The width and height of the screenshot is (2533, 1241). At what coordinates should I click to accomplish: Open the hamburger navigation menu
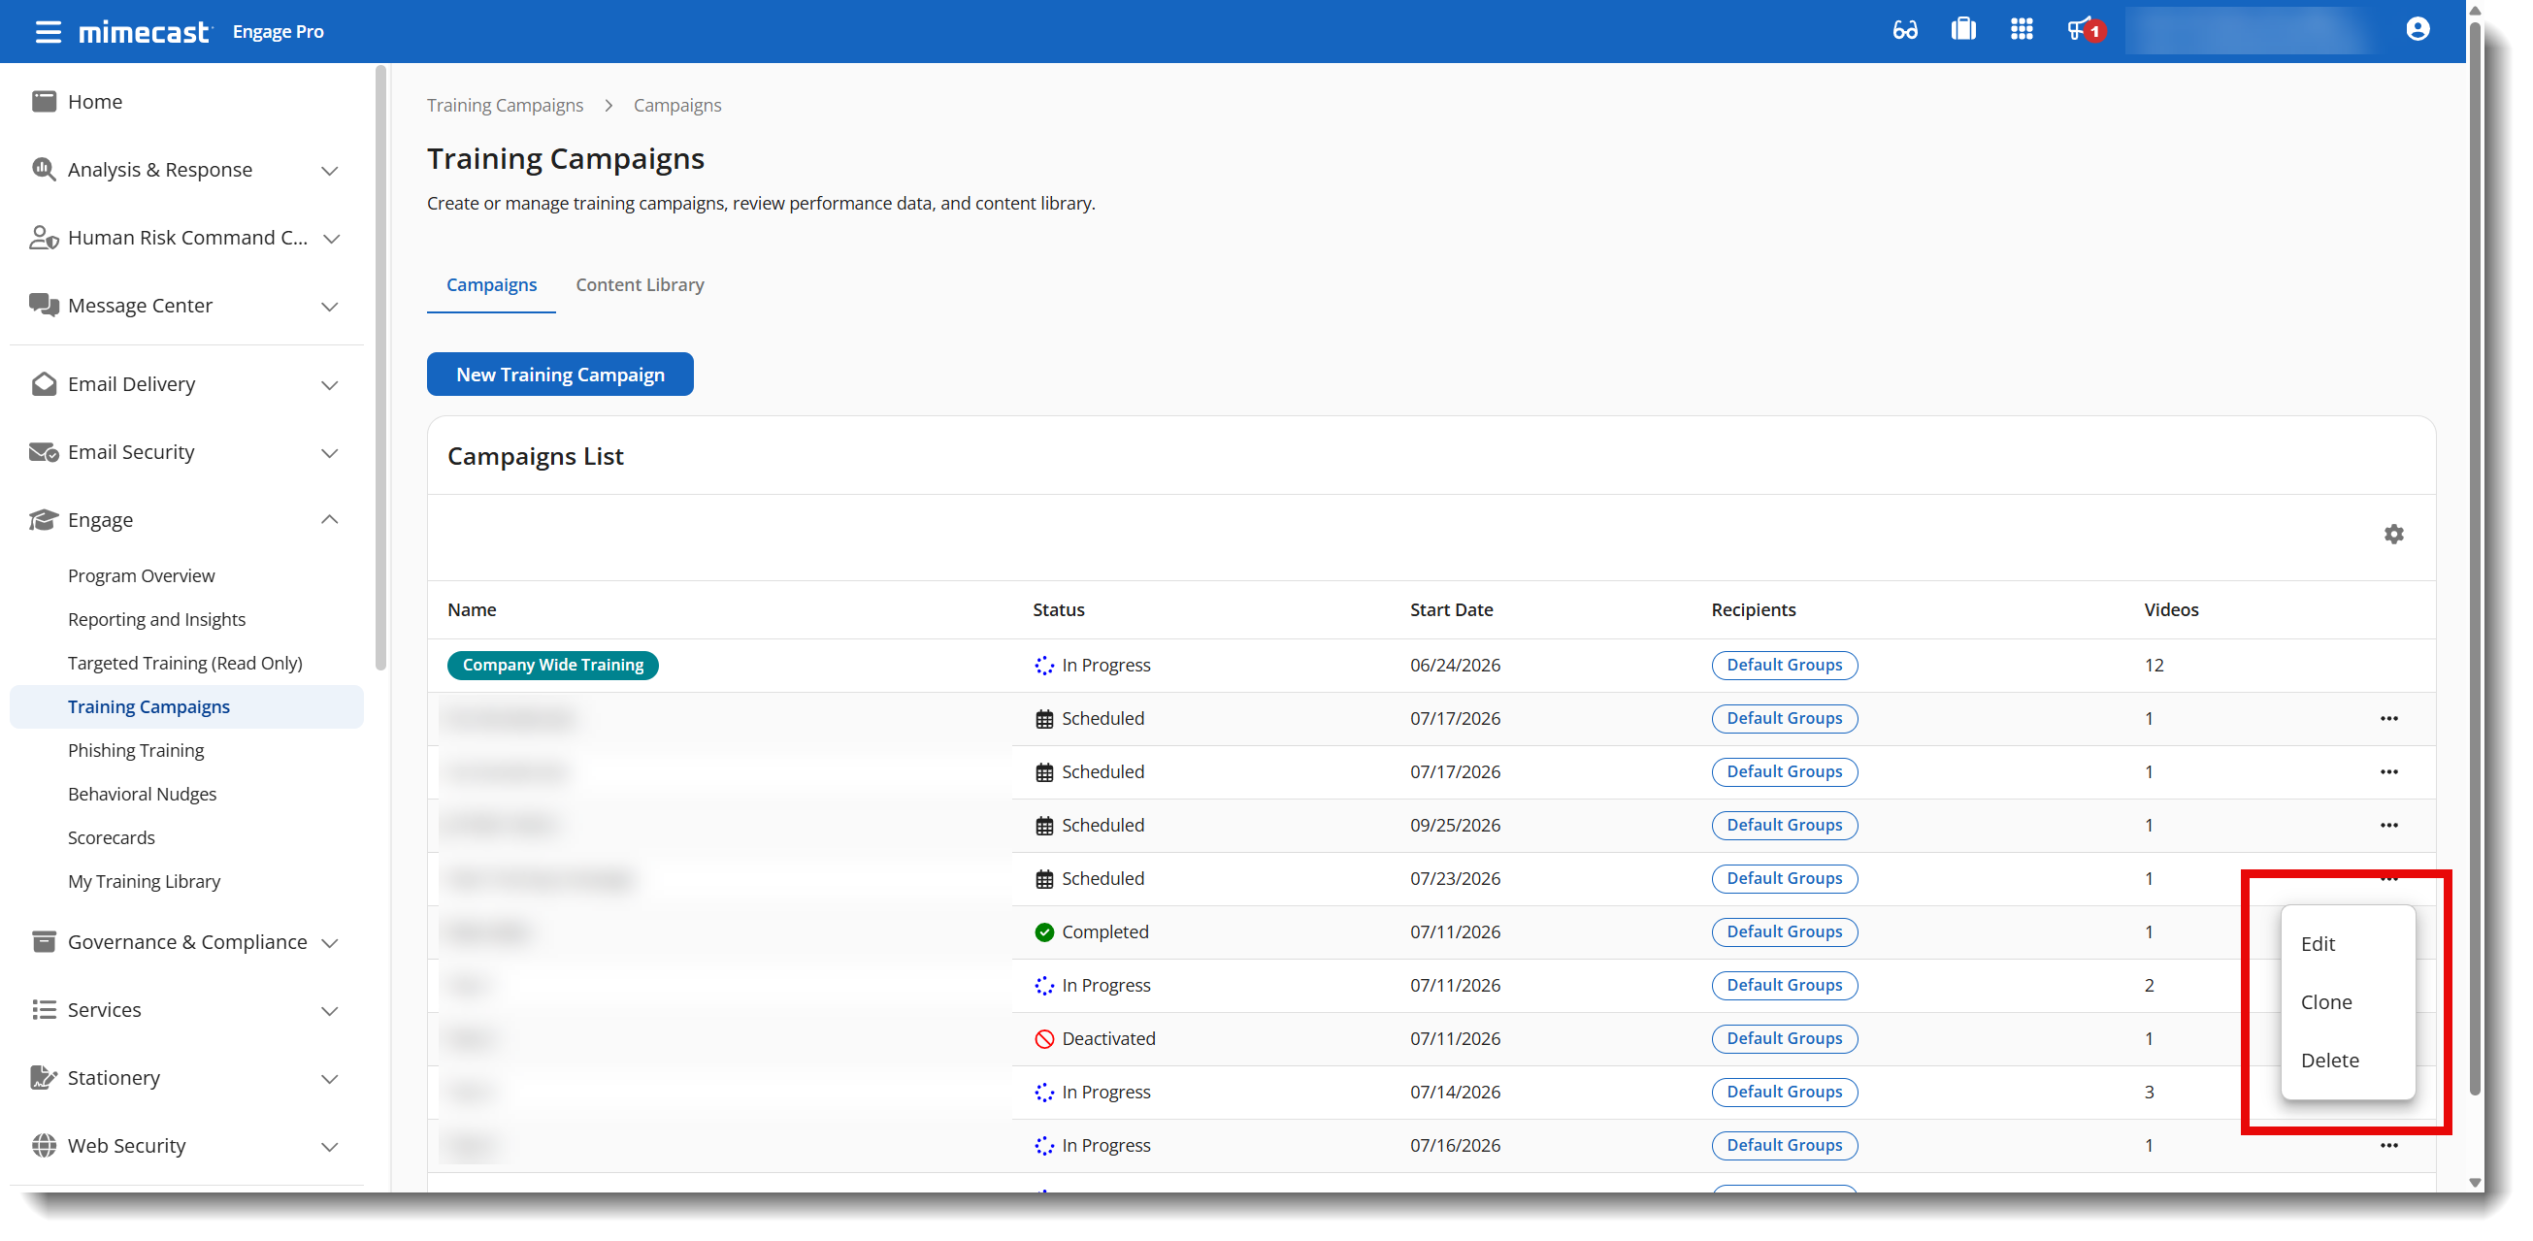point(48,31)
